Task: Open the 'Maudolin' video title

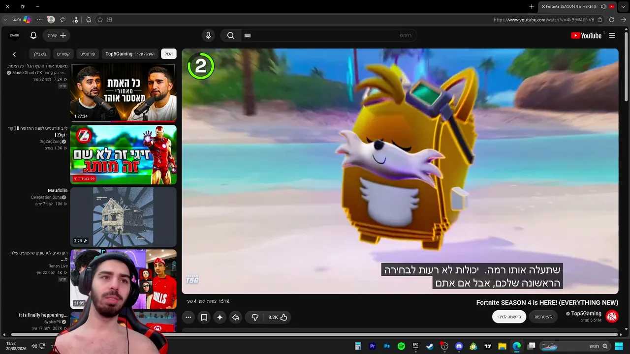Action: [58, 190]
